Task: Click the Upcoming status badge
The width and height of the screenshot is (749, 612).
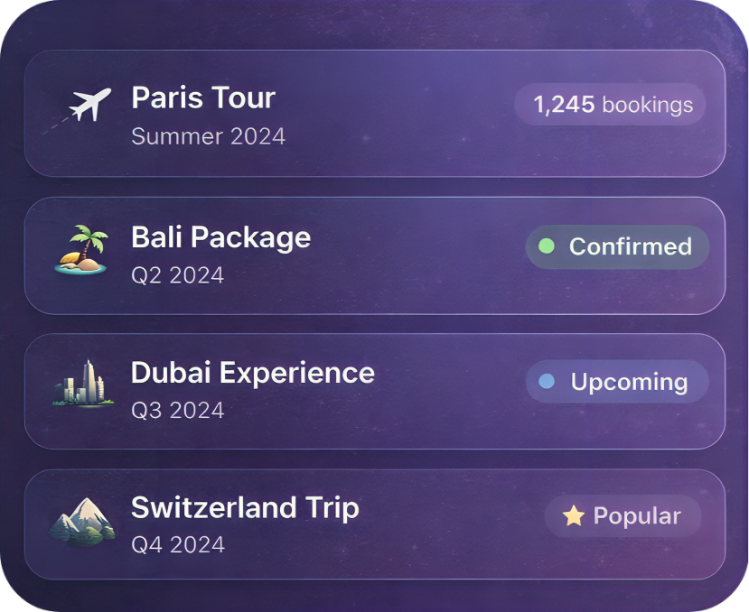Action: coord(618,382)
